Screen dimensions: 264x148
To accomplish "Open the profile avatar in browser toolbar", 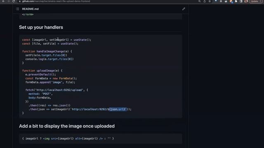I will tap(246, 1).
